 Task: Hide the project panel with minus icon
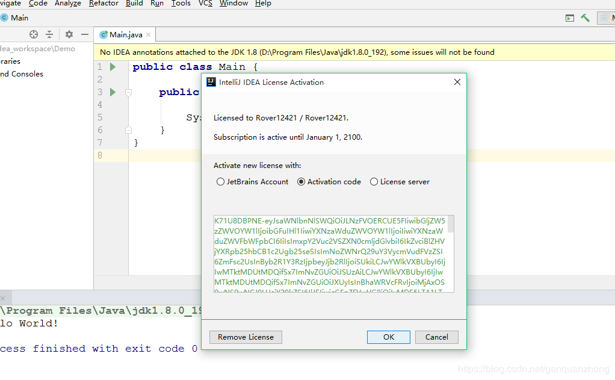(85, 34)
